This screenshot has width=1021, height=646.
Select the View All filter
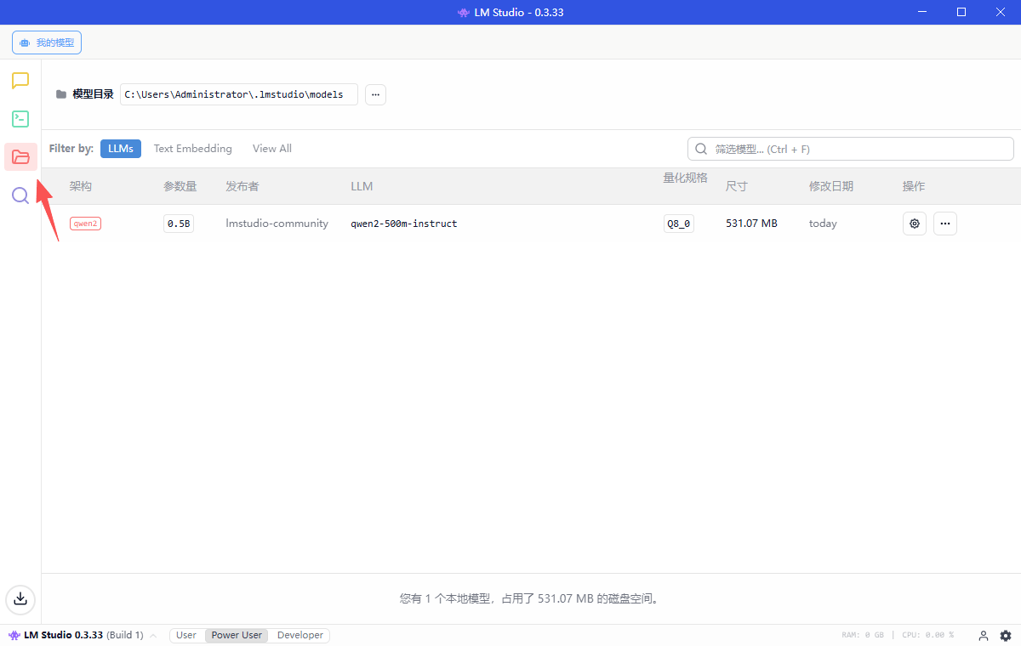[x=271, y=148]
